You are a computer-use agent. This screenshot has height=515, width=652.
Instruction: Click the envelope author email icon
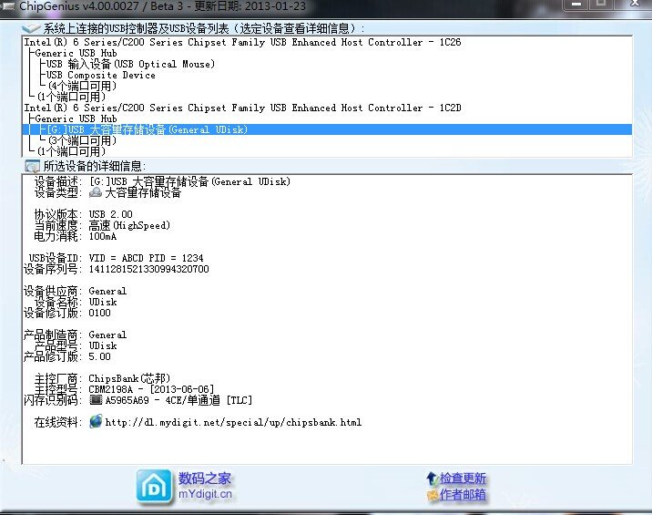(x=432, y=495)
